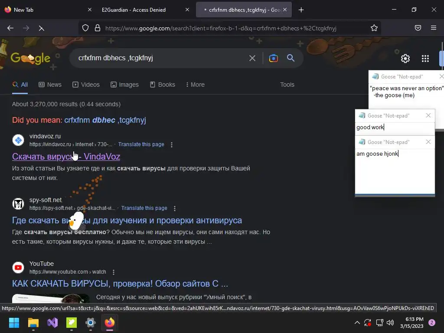Open Save to Pocket button
Viewport: 444px width, 333px height.
(x=418, y=28)
